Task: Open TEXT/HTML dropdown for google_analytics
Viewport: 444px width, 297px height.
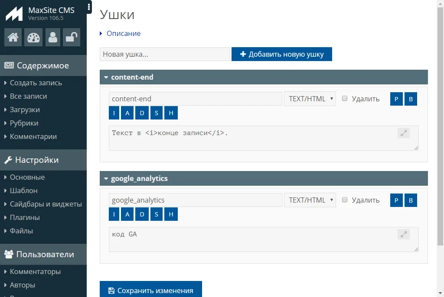Action: point(310,200)
